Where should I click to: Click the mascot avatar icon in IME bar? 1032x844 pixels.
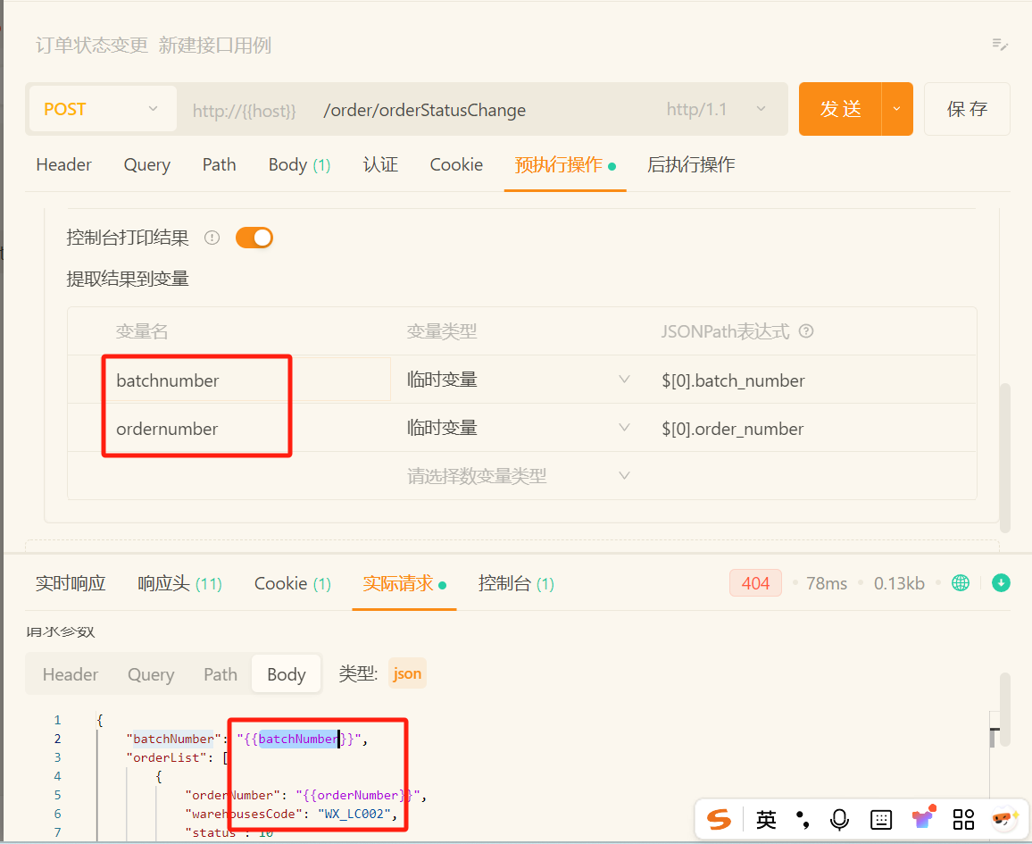[1005, 819]
